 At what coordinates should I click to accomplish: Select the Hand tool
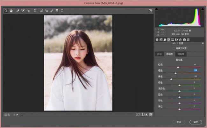pyautogui.click(x=11, y=11)
